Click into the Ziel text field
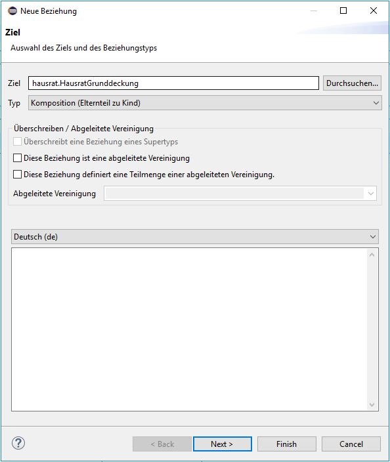This screenshot has width=390, height=462. tap(173, 83)
